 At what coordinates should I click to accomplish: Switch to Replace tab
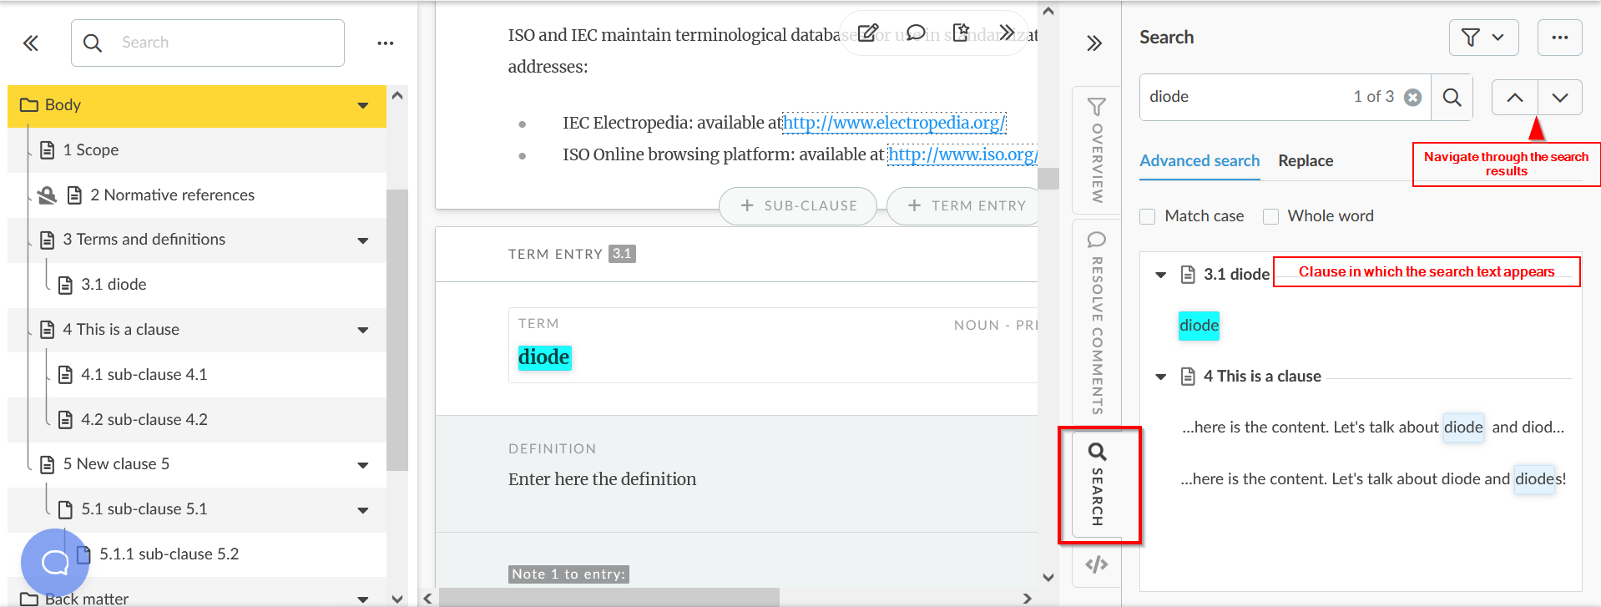click(1306, 160)
